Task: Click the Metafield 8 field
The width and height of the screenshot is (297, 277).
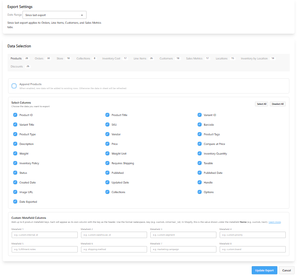Action: (x=253, y=249)
